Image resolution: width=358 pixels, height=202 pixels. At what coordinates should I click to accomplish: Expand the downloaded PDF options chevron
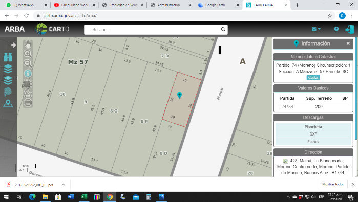coord(64,185)
